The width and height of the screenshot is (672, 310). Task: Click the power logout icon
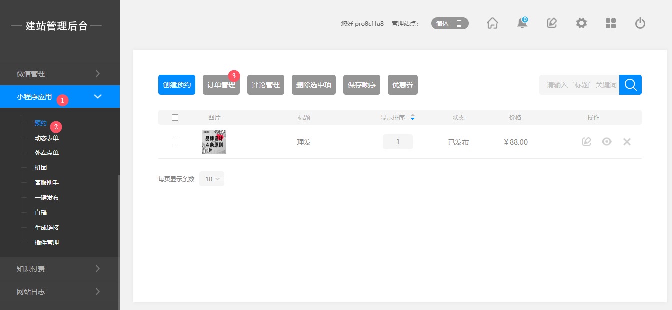[640, 23]
